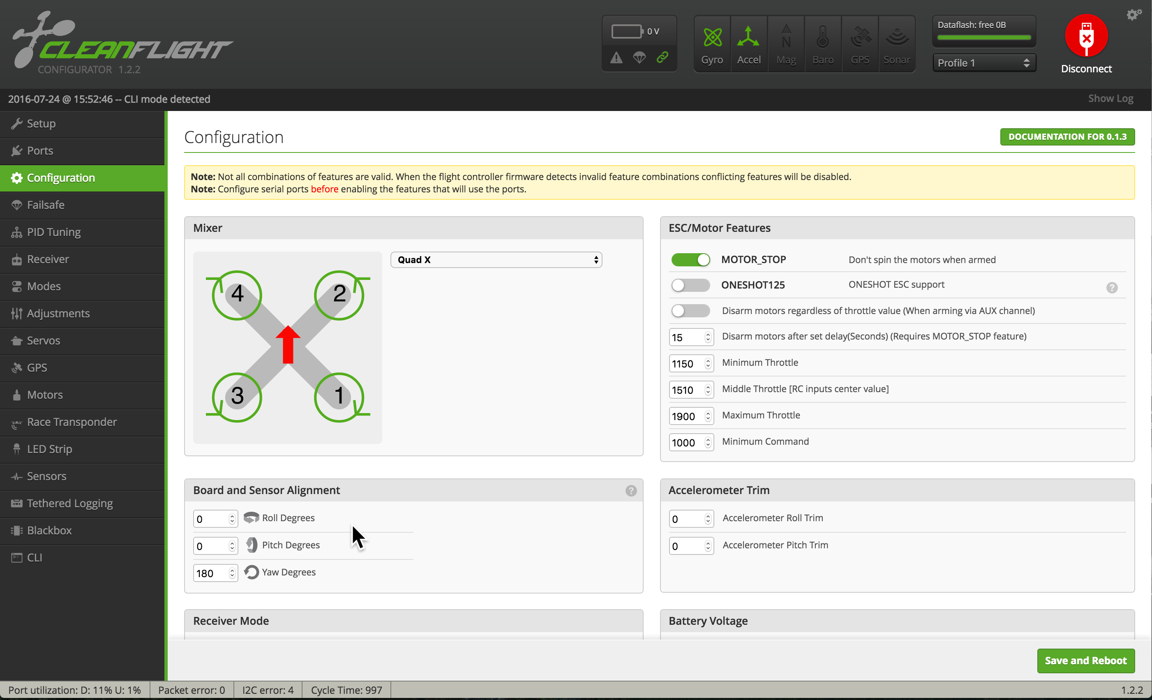This screenshot has height=700, width=1152.
Task: Click Save and Reboot button
Action: pos(1085,660)
